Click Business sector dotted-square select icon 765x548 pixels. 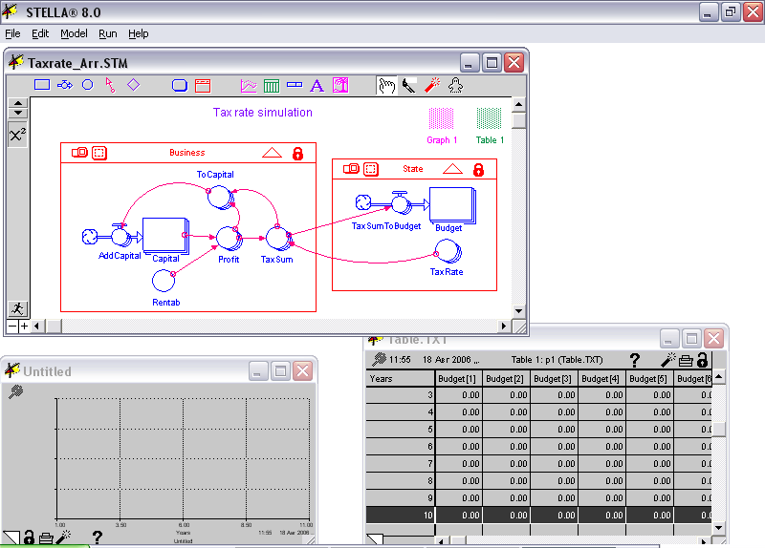point(99,153)
